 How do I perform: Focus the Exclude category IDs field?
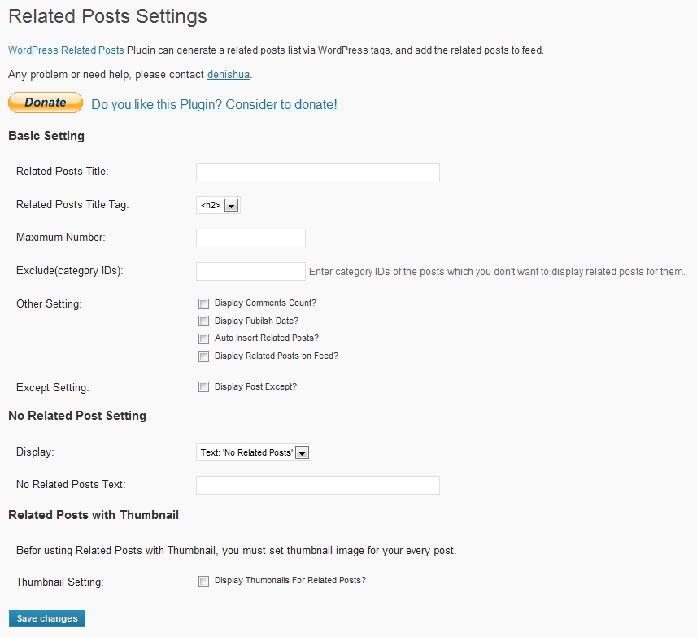(x=250, y=271)
